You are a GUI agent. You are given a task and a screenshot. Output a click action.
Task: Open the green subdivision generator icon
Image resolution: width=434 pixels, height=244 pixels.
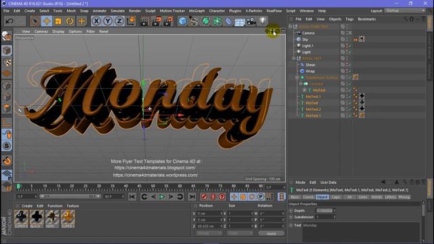click(x=205, y=21)
